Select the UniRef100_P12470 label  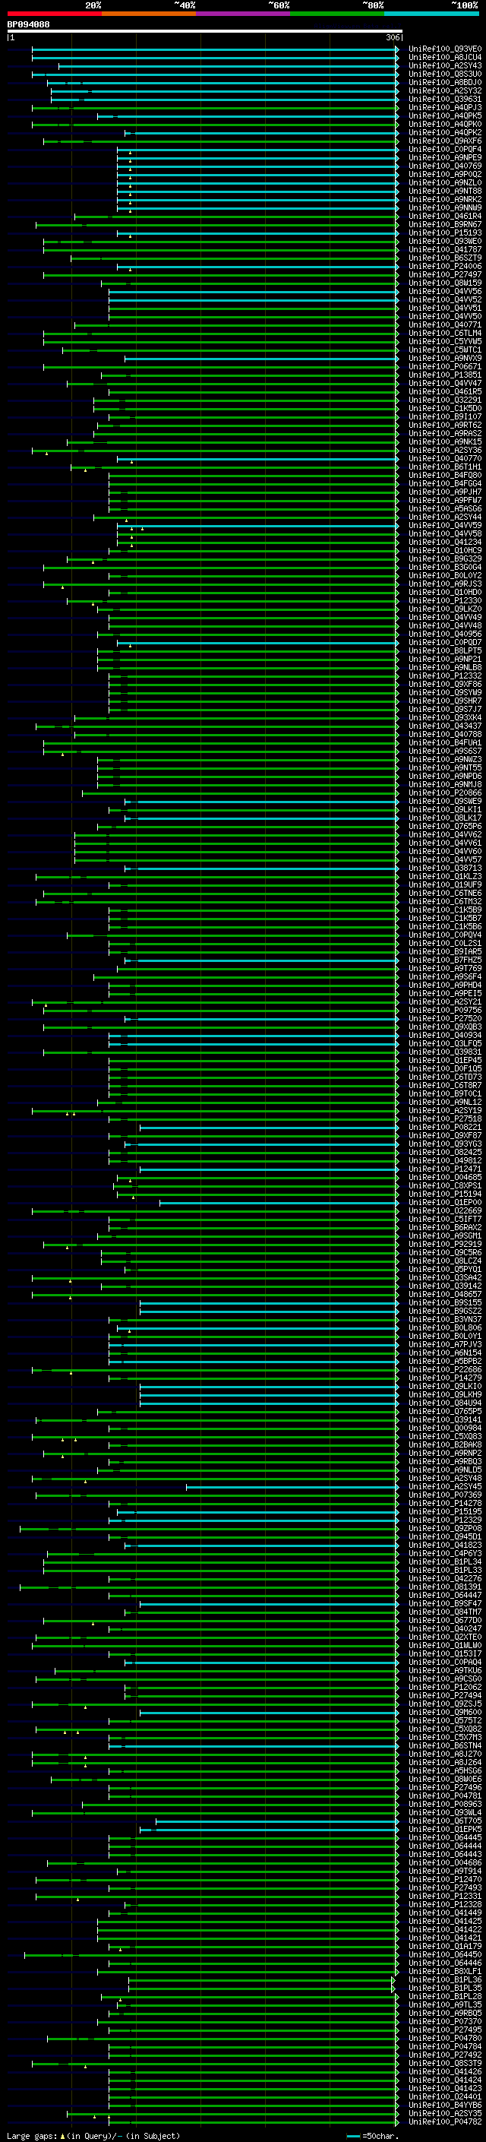(445, 1879)
